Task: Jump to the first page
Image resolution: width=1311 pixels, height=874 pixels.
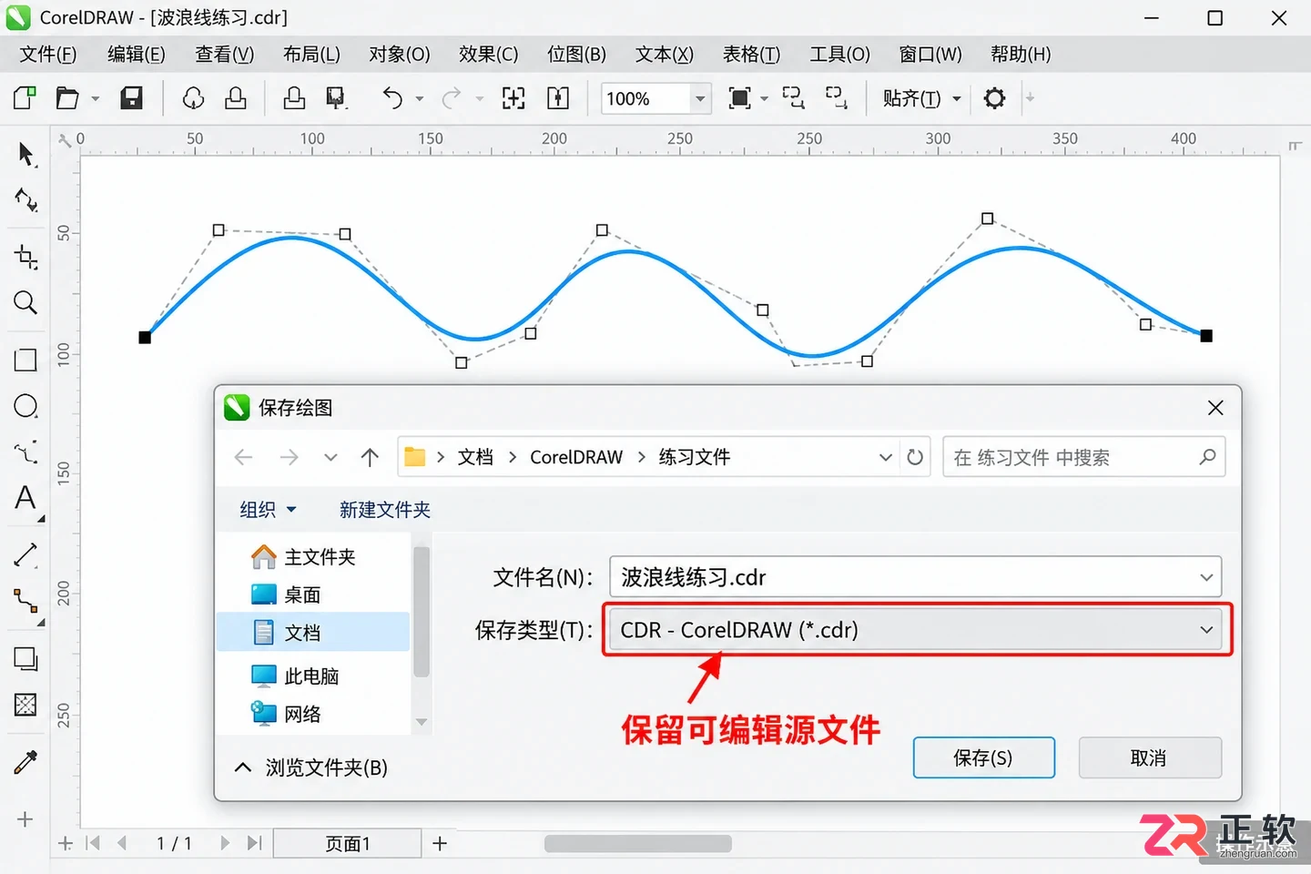Action: point(93,844)
